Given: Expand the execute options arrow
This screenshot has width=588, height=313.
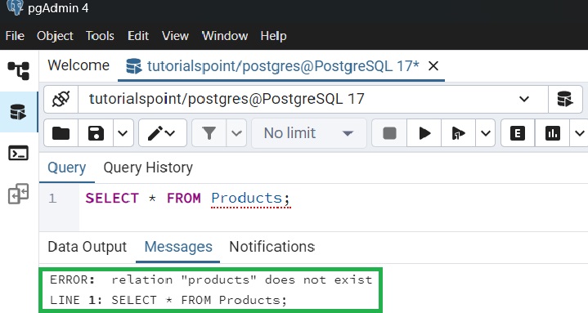Looking at the screenshot, I should pyautogui.click(x=486, y=133).
